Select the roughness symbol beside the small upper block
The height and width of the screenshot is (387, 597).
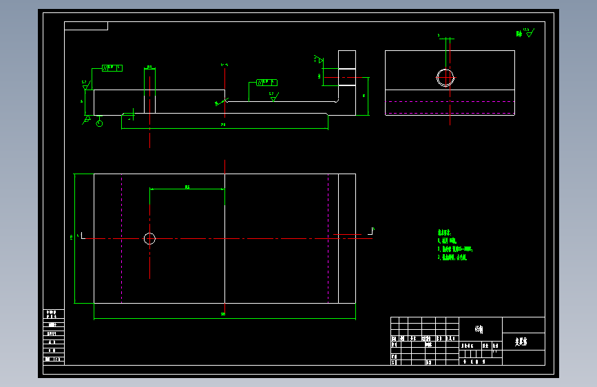(x=319, y=59)
